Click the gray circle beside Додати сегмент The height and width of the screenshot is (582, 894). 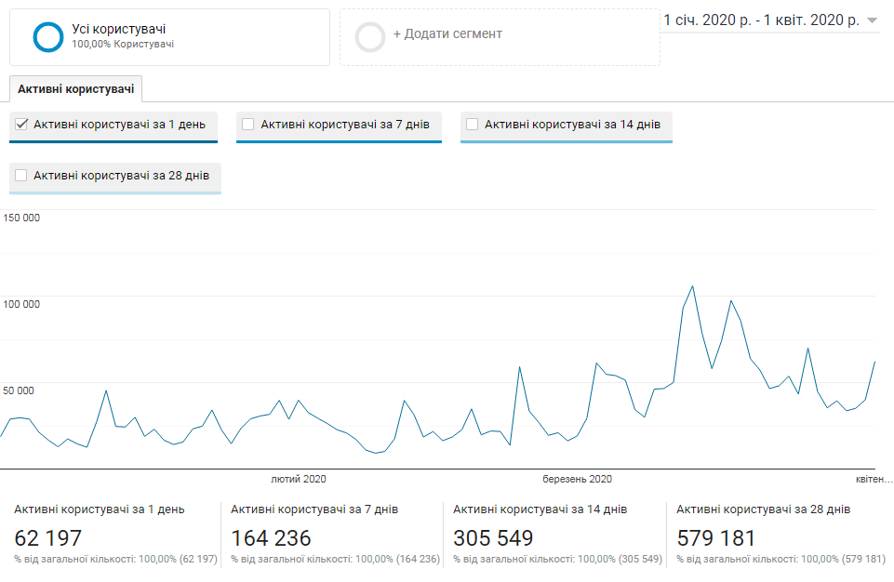click(x=370, y=37)
